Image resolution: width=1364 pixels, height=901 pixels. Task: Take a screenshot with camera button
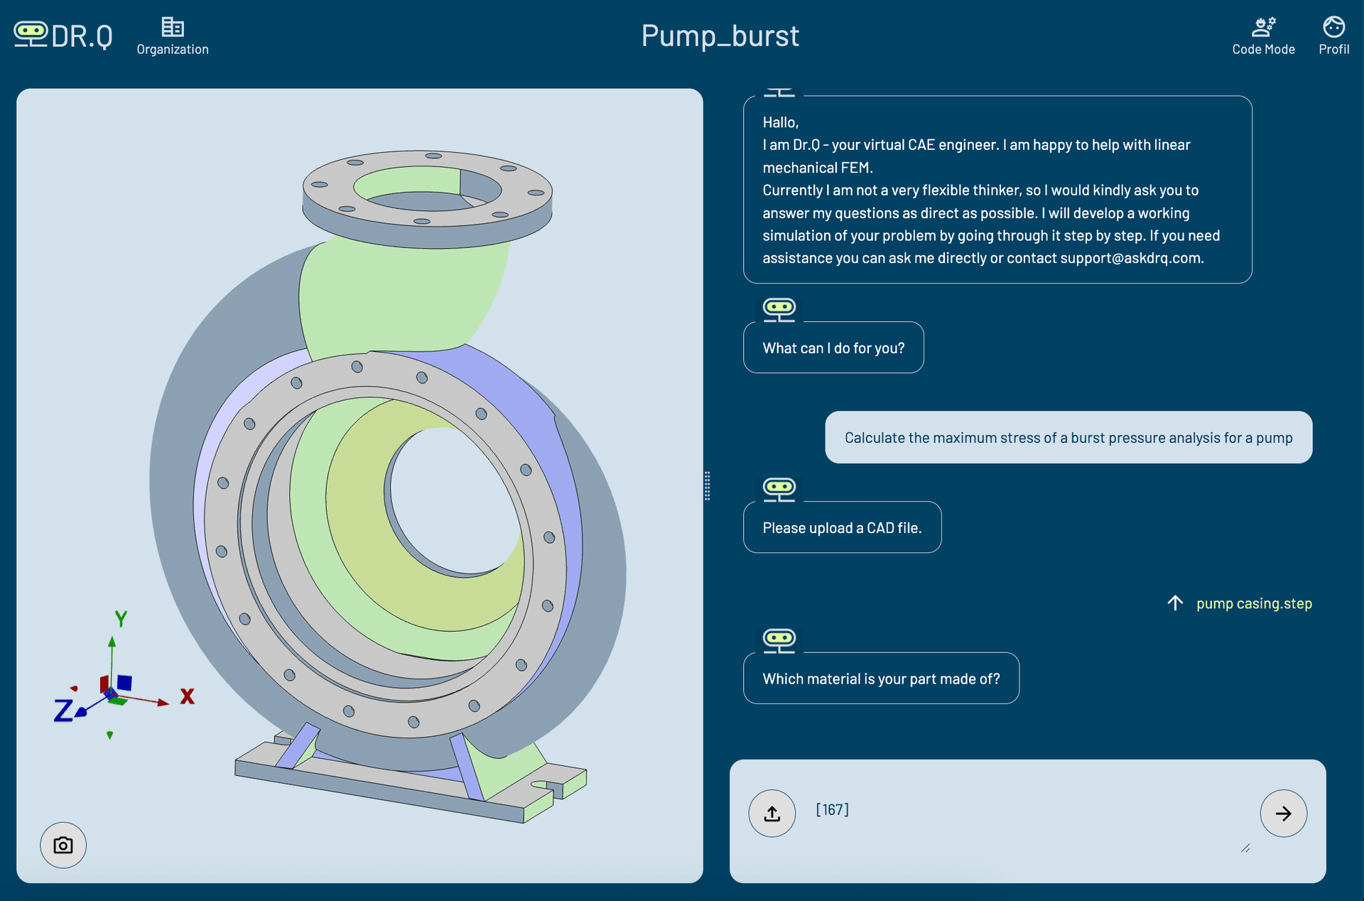63,845
